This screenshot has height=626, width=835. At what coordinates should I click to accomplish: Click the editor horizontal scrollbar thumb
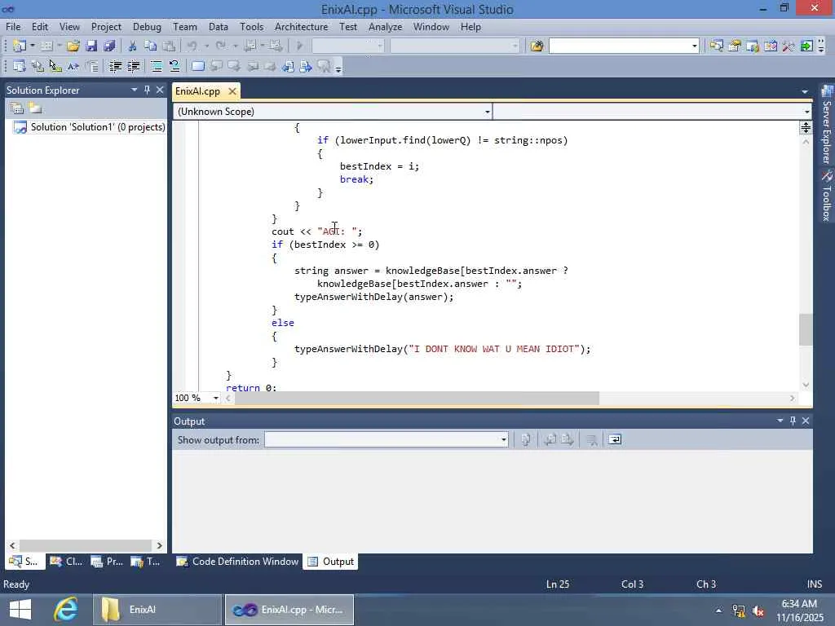click(417, 398)
